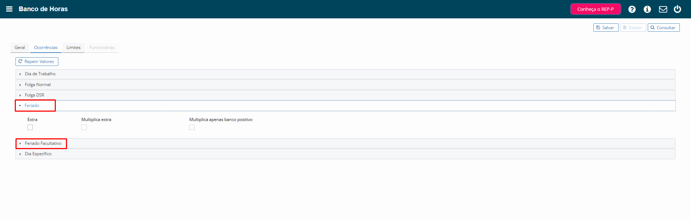Open the Limites tab
Viewport: 691px width, 219px height.
click(73, 48)
